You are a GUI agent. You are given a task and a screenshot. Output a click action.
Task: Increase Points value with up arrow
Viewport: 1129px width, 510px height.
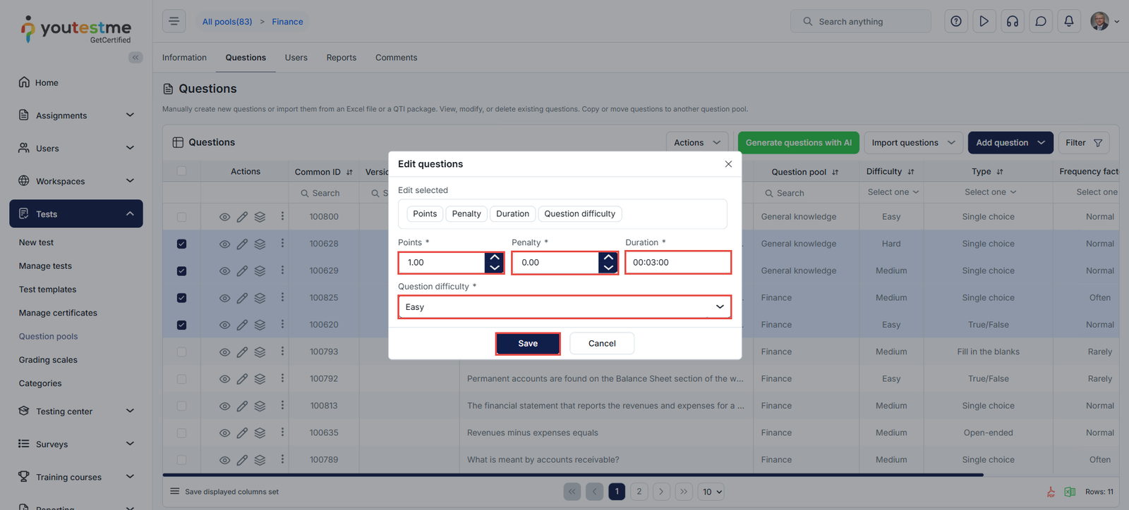pos(495,258)
